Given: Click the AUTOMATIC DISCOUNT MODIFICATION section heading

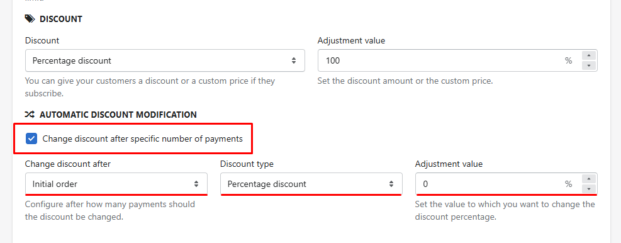Looking at the screenshot, I should [118, 115].
